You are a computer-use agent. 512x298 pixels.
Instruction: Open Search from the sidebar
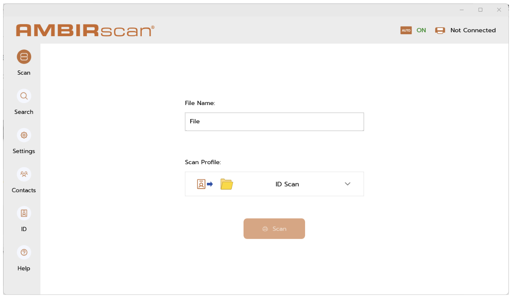click(24, 96)
